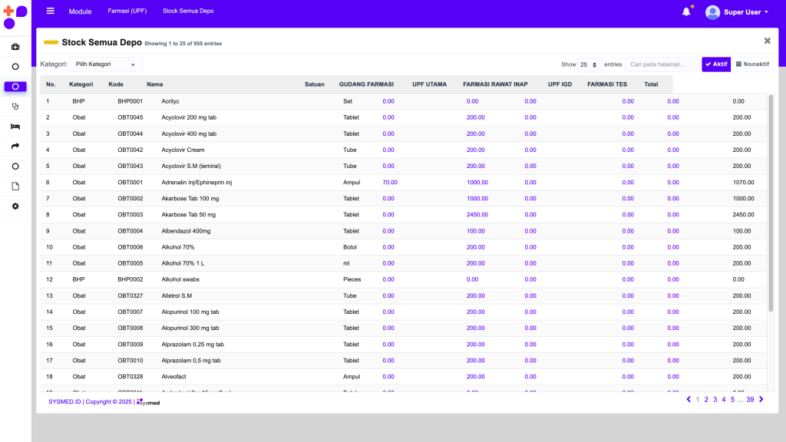Expand the Super User account menu
The width and height of the screenshot is (786, 442).
737,12
